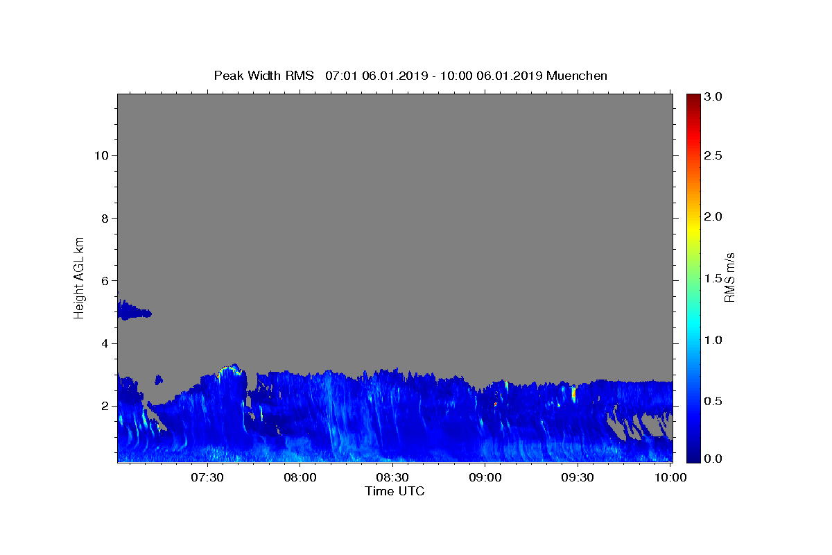Click the colorbar label '2.0'
Screen dimensions: 832x555
click(713, 216)
